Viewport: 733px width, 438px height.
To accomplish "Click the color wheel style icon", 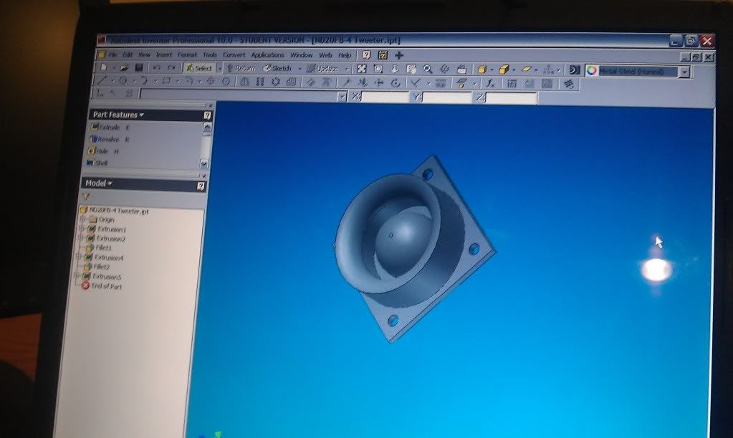I will tap(592, 71).
